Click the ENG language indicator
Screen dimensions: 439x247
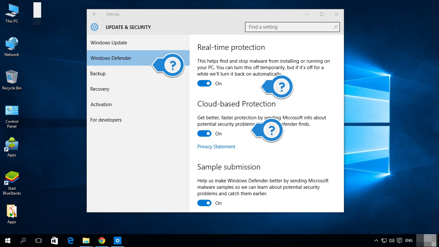(409, 241)
